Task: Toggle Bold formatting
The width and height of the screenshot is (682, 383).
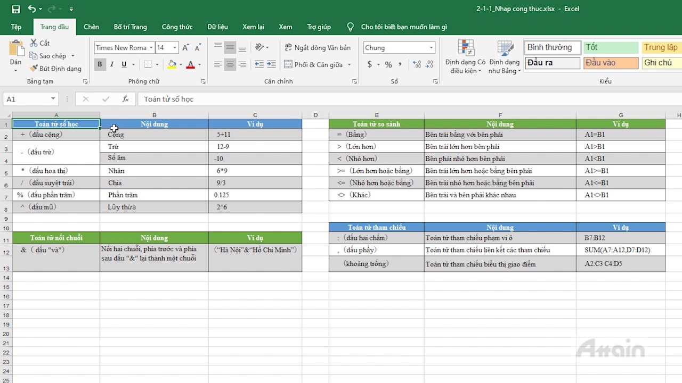Action: tap(100, 64)
